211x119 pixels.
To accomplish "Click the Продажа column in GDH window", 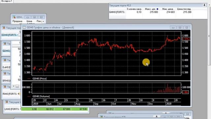I will pos(17,21).
